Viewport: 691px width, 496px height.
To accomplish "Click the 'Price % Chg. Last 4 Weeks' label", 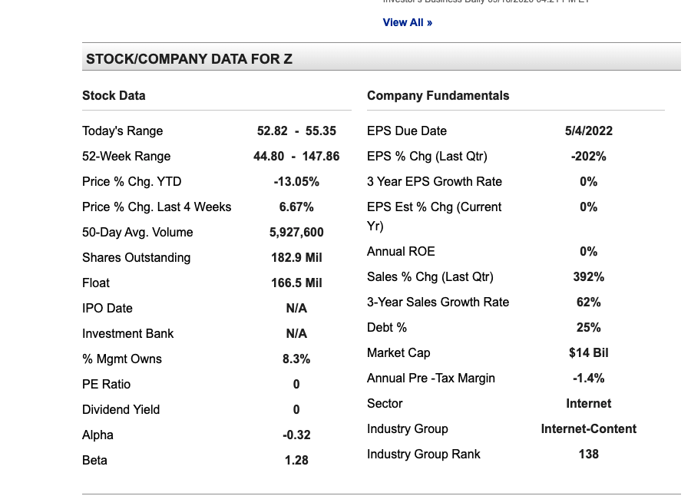I will pos(157,207).
